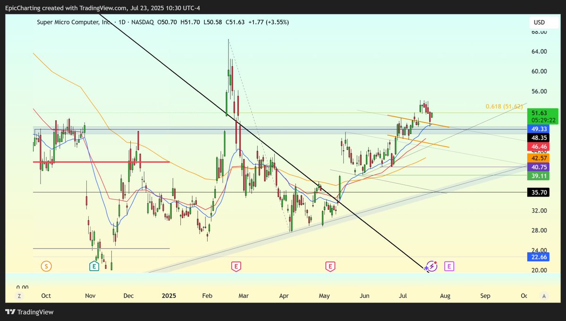
Task: Click the 60.00 price axis value
Action: [x=539, y=71]
